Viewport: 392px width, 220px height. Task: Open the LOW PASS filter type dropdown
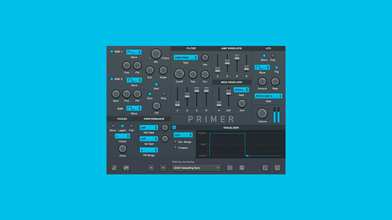[185, 58]
